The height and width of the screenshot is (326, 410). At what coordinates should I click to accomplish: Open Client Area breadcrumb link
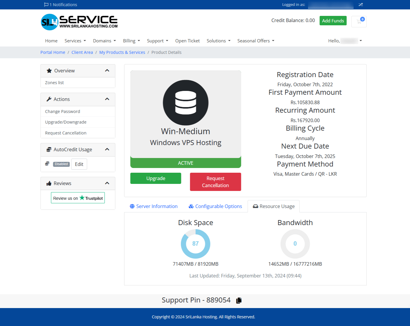(82, 52)
